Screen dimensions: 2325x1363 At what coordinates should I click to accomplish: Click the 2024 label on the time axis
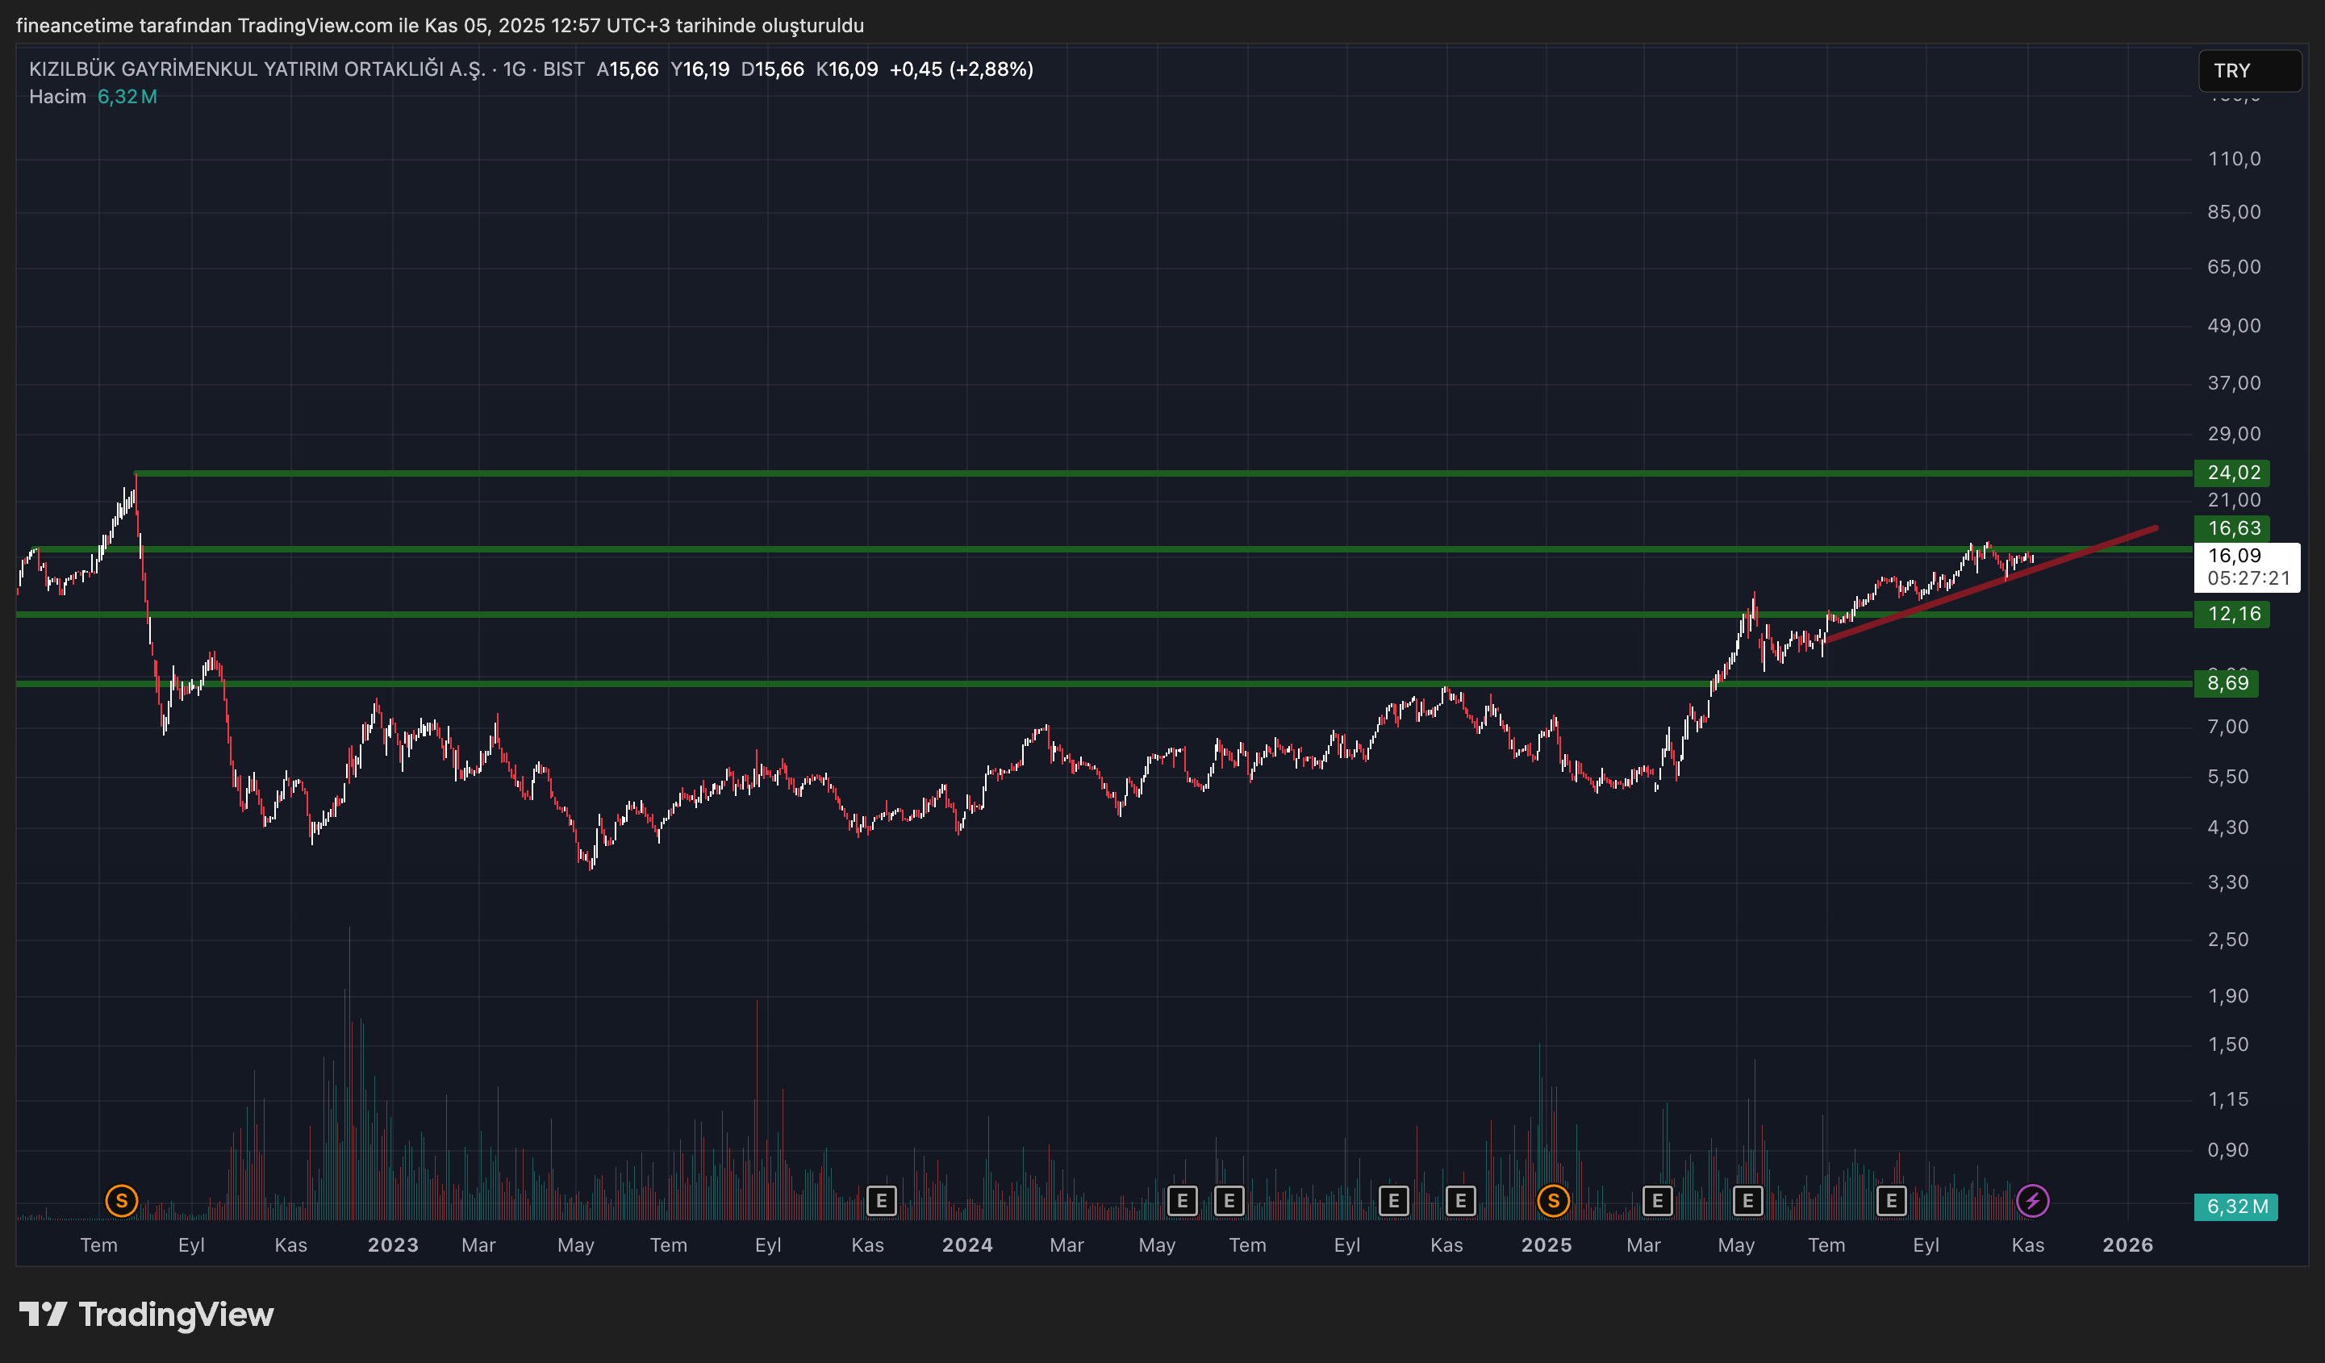coord(967,1245)
